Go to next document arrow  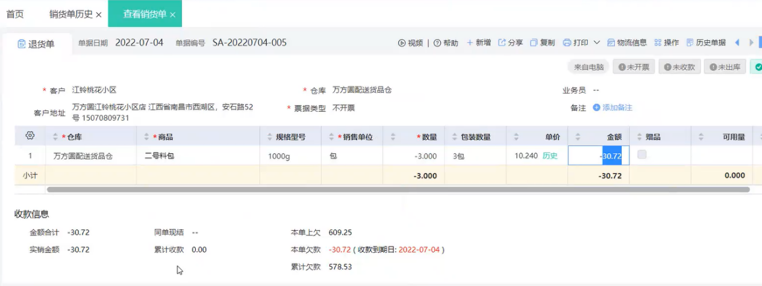click(x=751, y=43)
